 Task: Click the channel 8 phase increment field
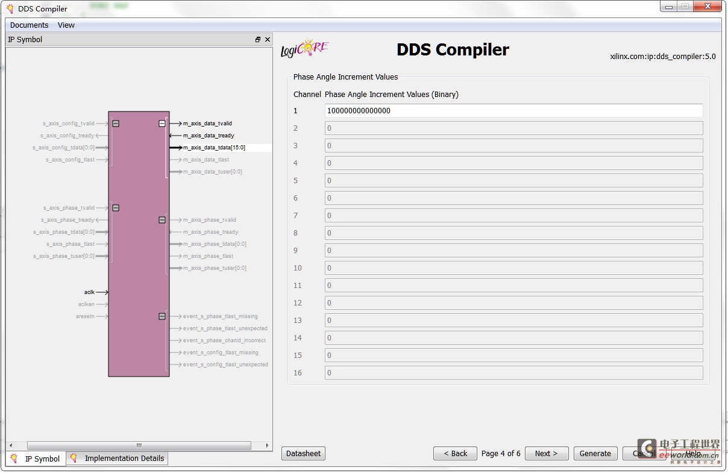coord(513,233)
